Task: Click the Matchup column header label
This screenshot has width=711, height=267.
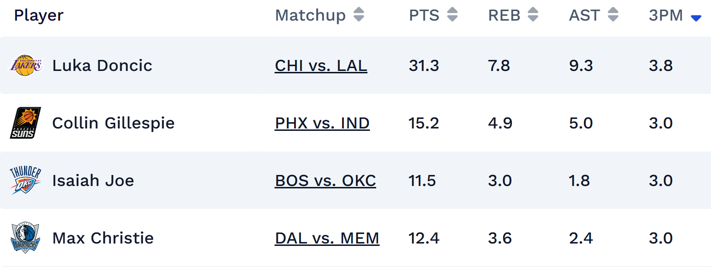Action: coord(310,15)
